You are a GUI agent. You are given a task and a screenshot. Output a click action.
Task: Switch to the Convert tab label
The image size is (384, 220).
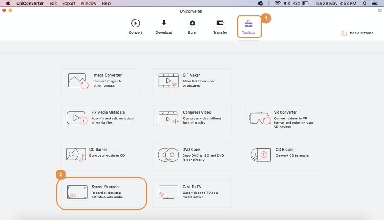click(x=136, y=32)
